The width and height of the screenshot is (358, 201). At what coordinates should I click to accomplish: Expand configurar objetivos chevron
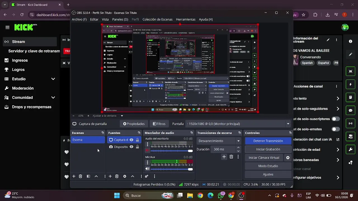point(338,178)
